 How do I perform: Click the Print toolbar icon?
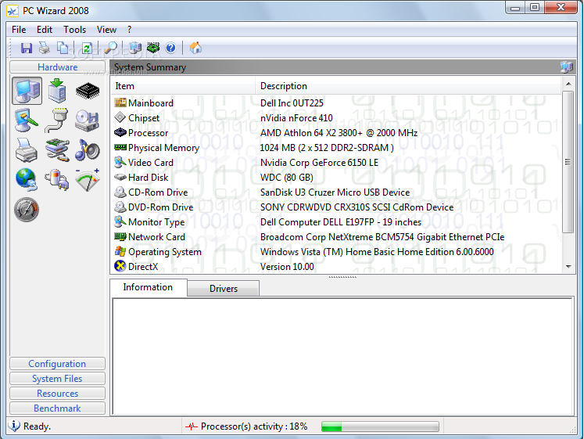[45, 48]
